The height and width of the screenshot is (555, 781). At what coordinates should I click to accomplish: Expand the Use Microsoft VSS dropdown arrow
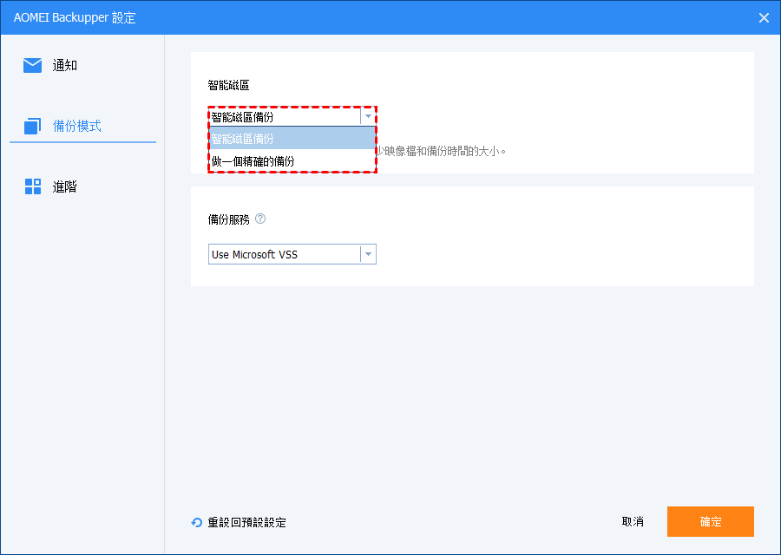[x=368, y=254]
